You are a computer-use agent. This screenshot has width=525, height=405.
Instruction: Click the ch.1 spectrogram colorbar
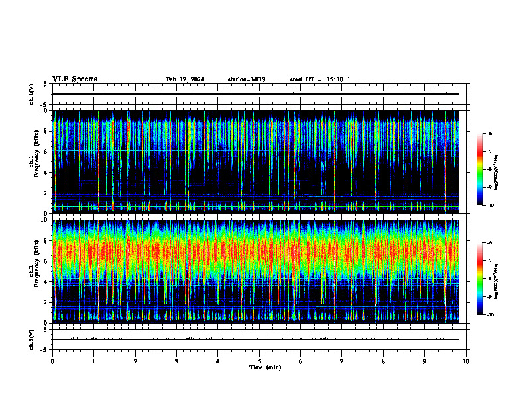pyautogui.click(x=479, y=169)
